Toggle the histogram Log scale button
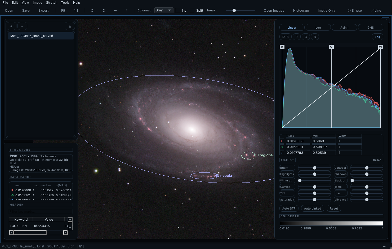This screenshot has width=392, height=249. 377,37
